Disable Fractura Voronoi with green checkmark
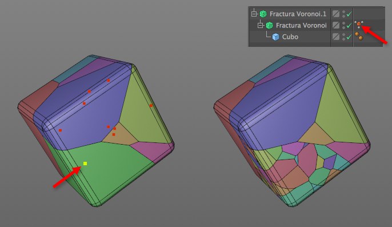 [x=349, y=25]
